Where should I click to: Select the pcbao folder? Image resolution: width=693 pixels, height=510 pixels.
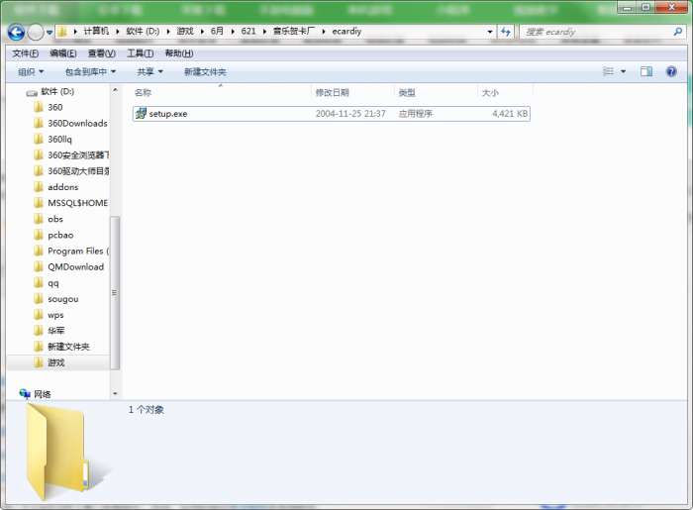60,235
